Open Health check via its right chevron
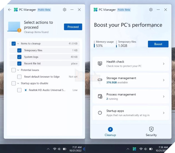175x153 pixels. pos(164,64)
